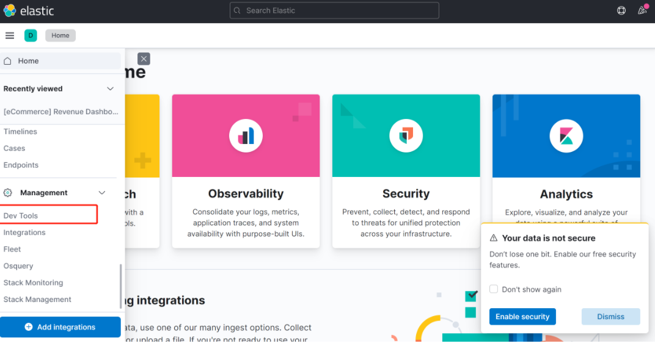Open Dev Tools from the sidebar
Screen dimensions: 655x349
coord(21,215)
